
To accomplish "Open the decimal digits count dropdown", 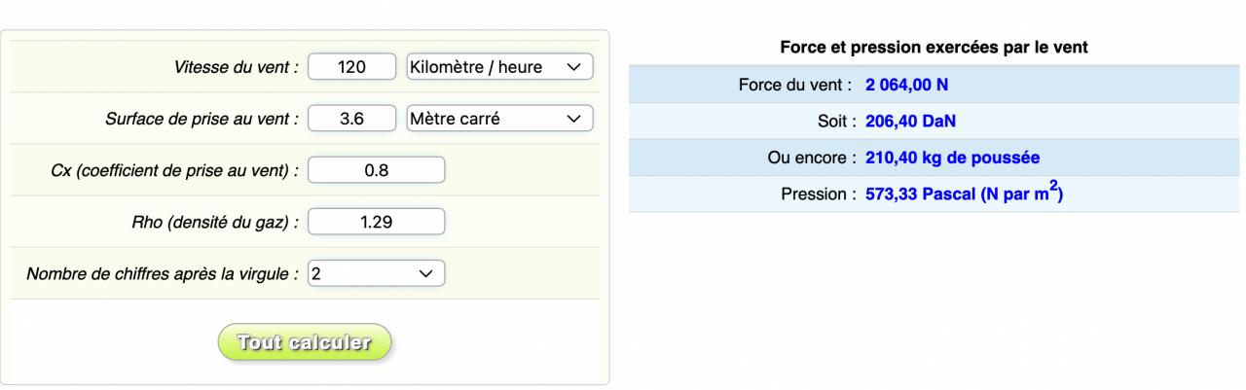I will click(x=376, y=273).
